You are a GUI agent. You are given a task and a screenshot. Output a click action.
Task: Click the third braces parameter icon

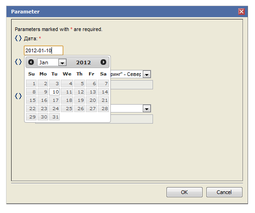pyautogui.click(x=18, y=96)
